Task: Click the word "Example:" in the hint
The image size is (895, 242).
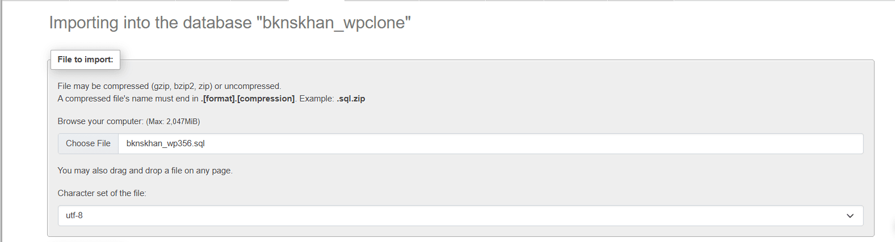Action: pyautogui.click(x=317, y=99)
